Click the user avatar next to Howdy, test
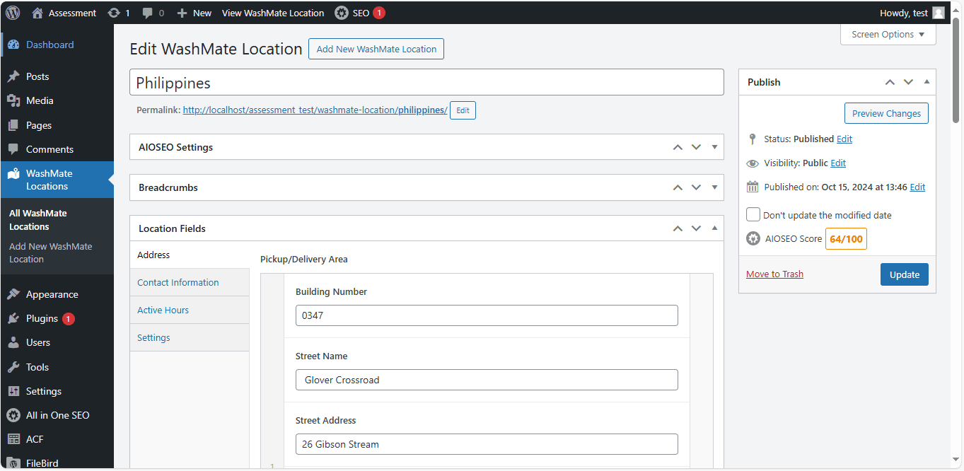The height and width of the screenshot is (471, 964). point(938,13)
